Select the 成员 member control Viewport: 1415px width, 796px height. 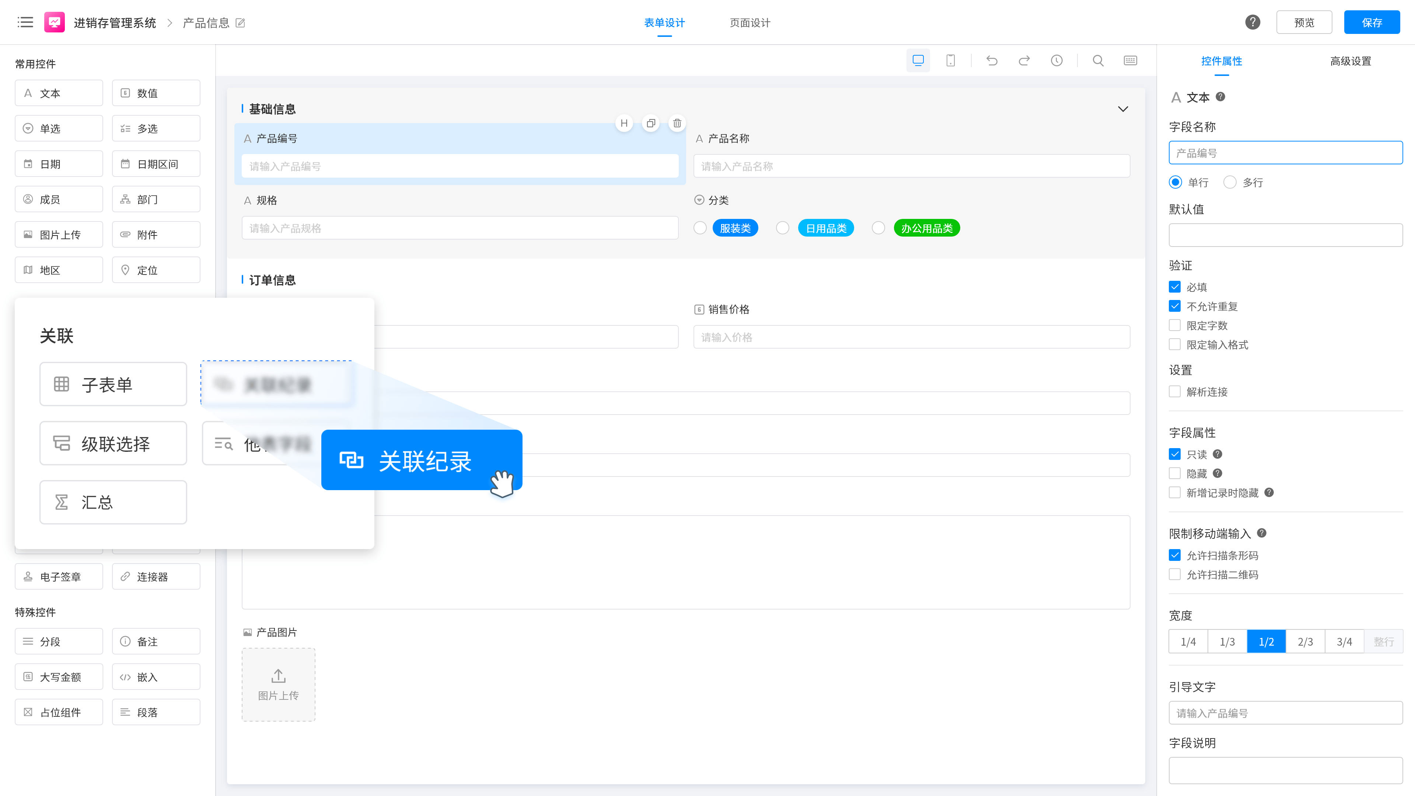[59, 199]
